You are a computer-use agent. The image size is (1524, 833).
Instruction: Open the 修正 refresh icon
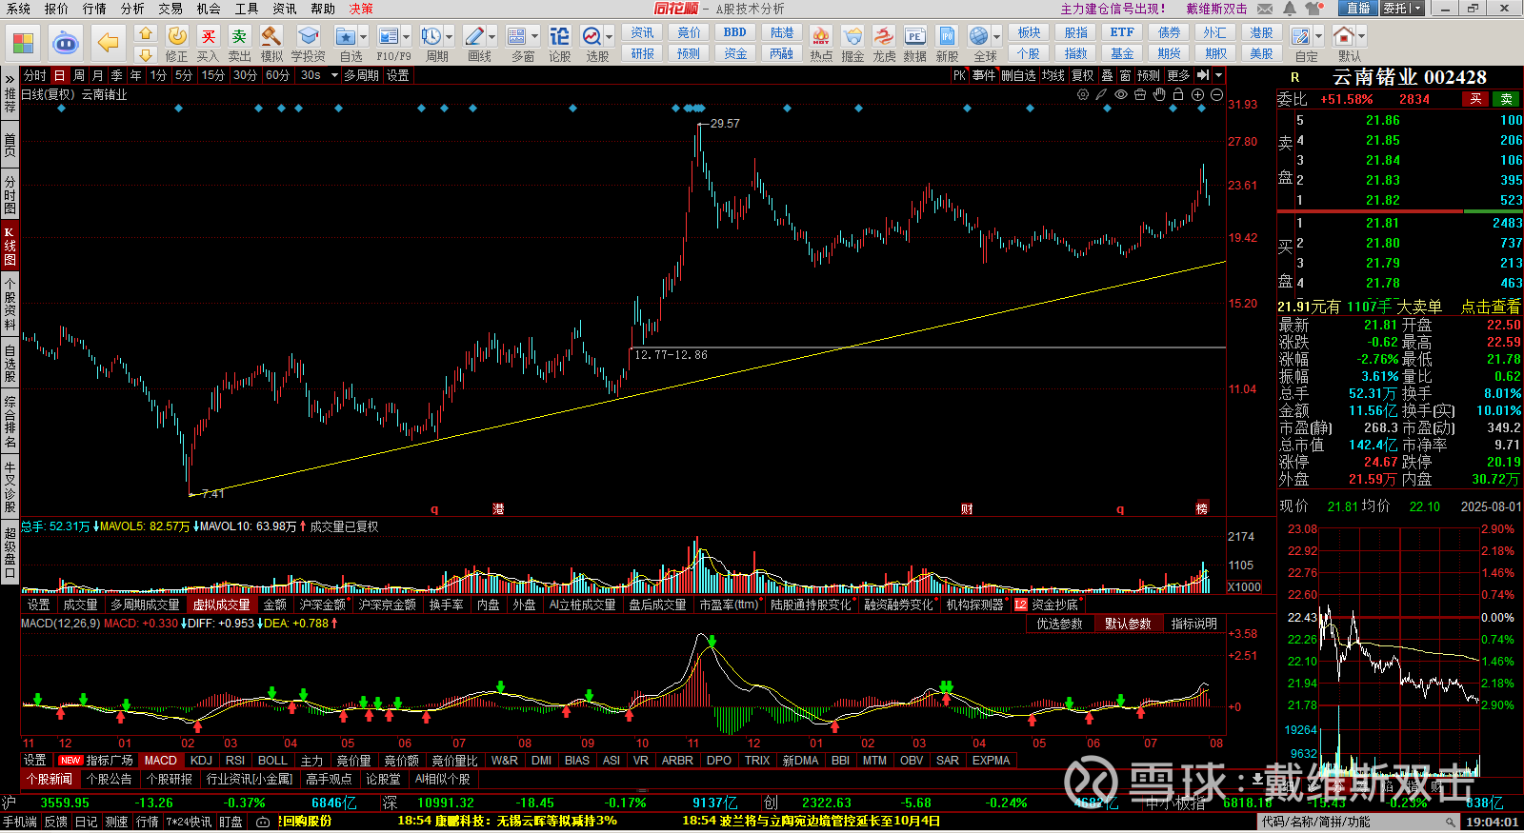tap(177, 36)
